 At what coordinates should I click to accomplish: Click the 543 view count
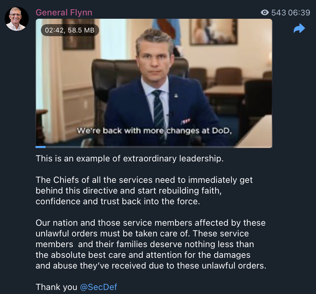pos(279,12)
